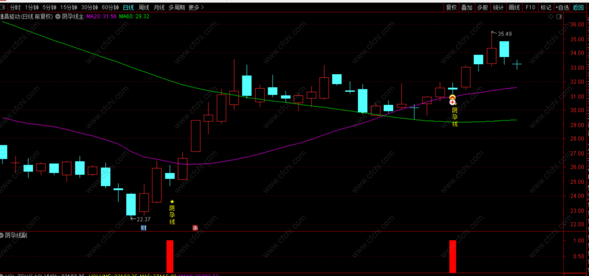Open 多股 multi-stock view
The image size is (589, 276).
[x=482, y=8]
